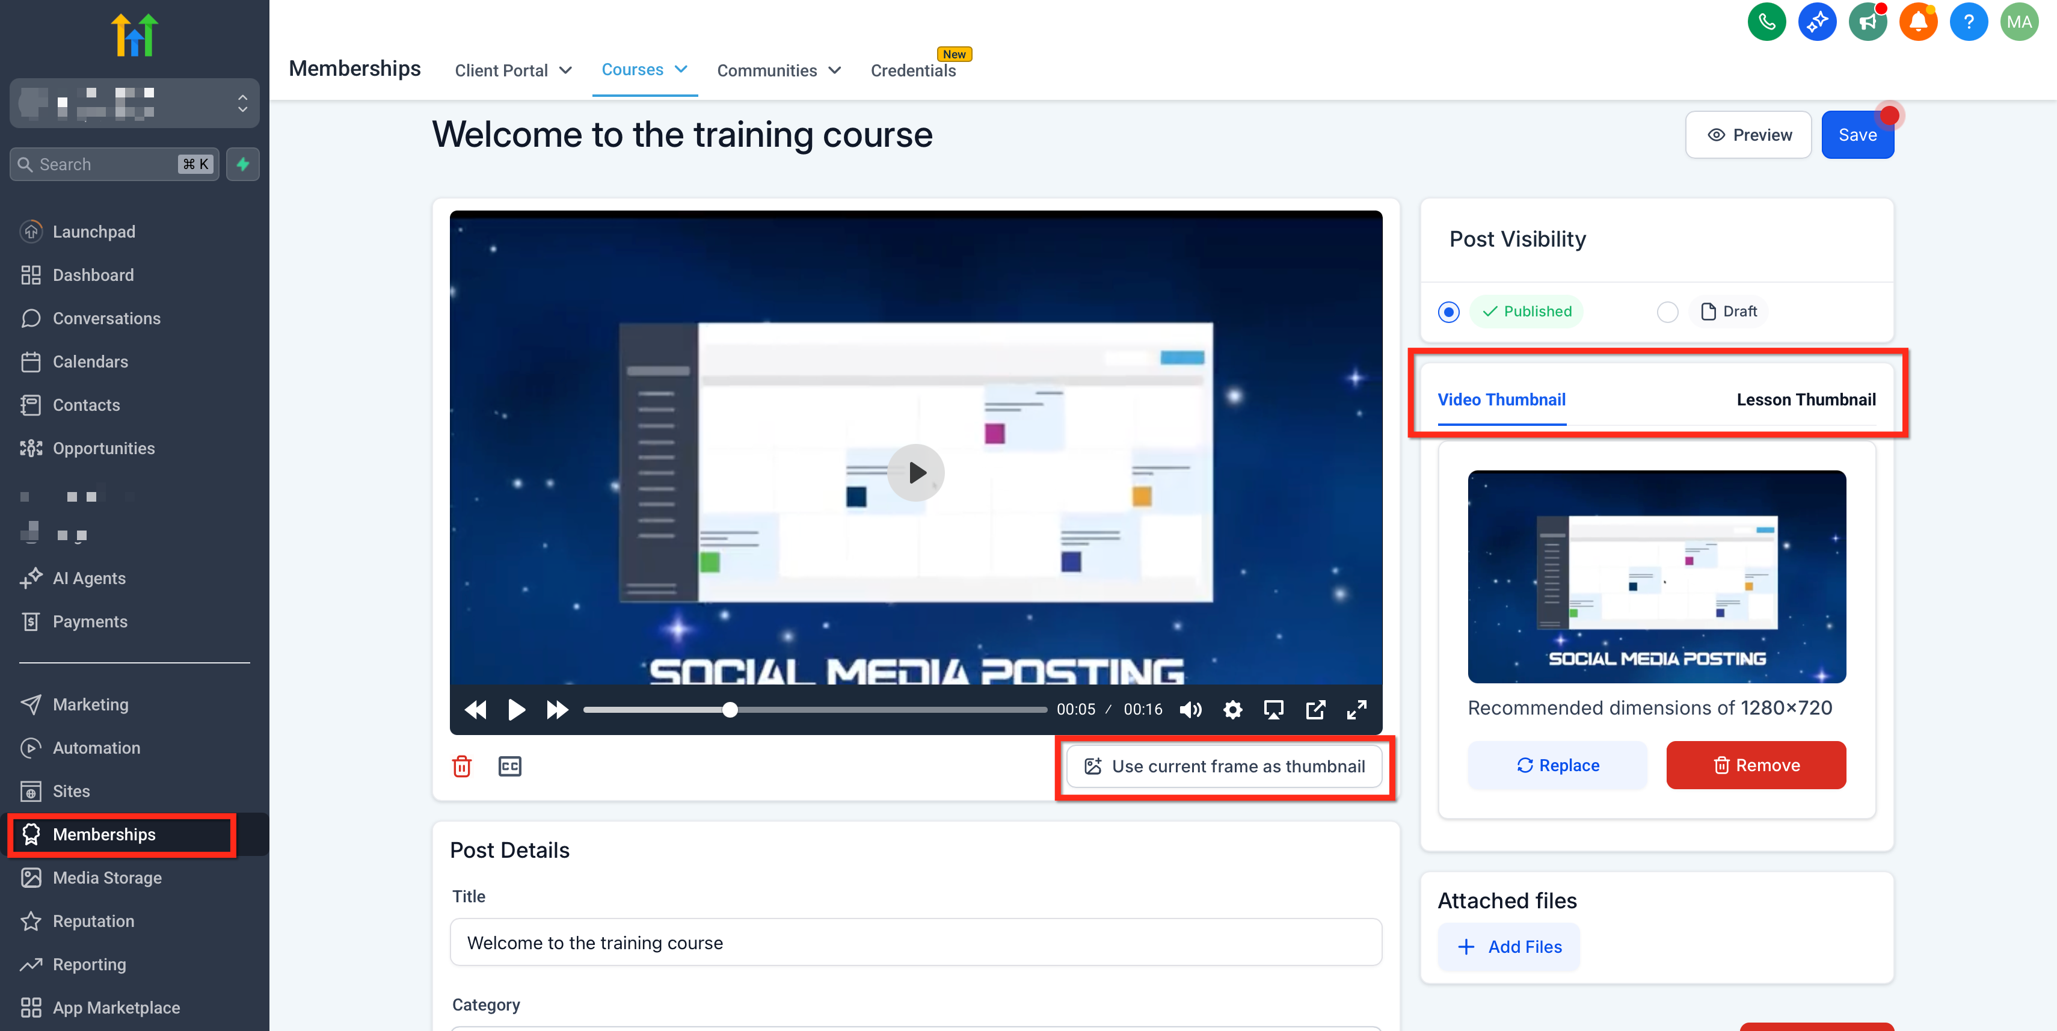
Task: Click the Title input field
Action: click(x=915, y=943)
